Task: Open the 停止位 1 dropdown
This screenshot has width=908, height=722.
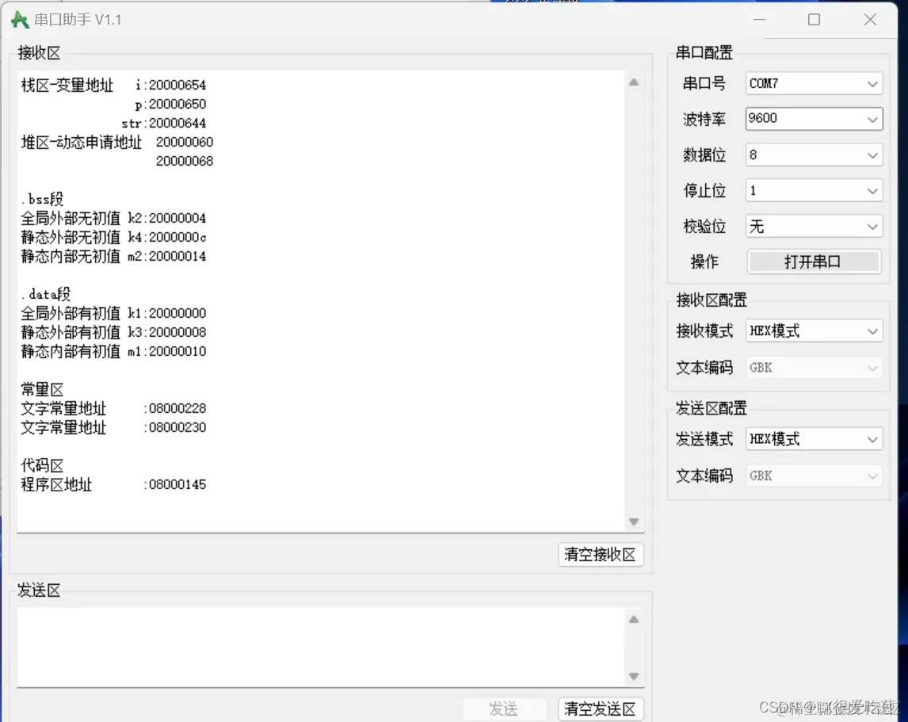Action: click(814, 191)
